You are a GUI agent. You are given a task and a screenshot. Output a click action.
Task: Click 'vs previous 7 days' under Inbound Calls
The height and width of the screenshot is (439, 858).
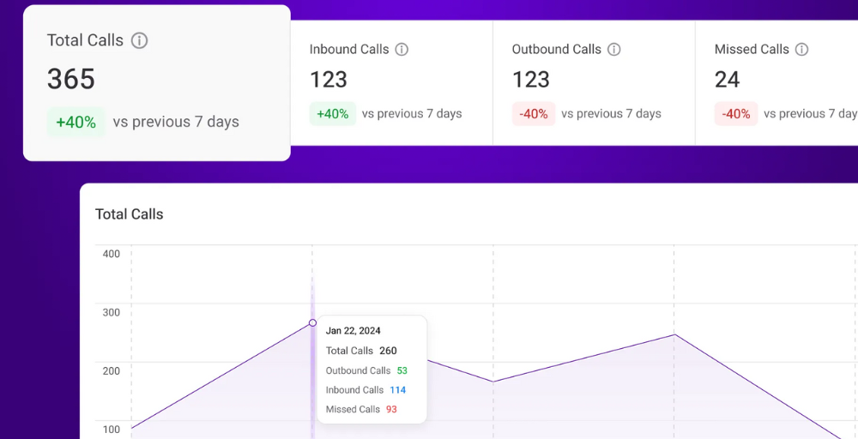pos(412,114)
